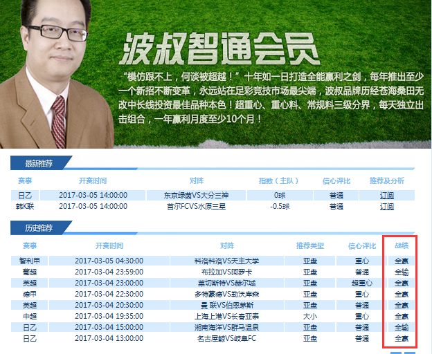
Task: Click time 2017-03-04 13:00:00
Action: pyautogui.click(x=109, y=338)
